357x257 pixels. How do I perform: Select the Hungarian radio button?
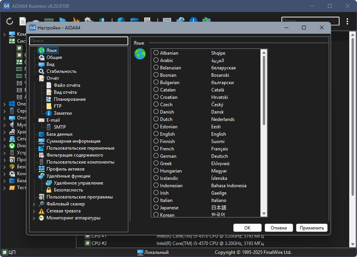(156, 171)
